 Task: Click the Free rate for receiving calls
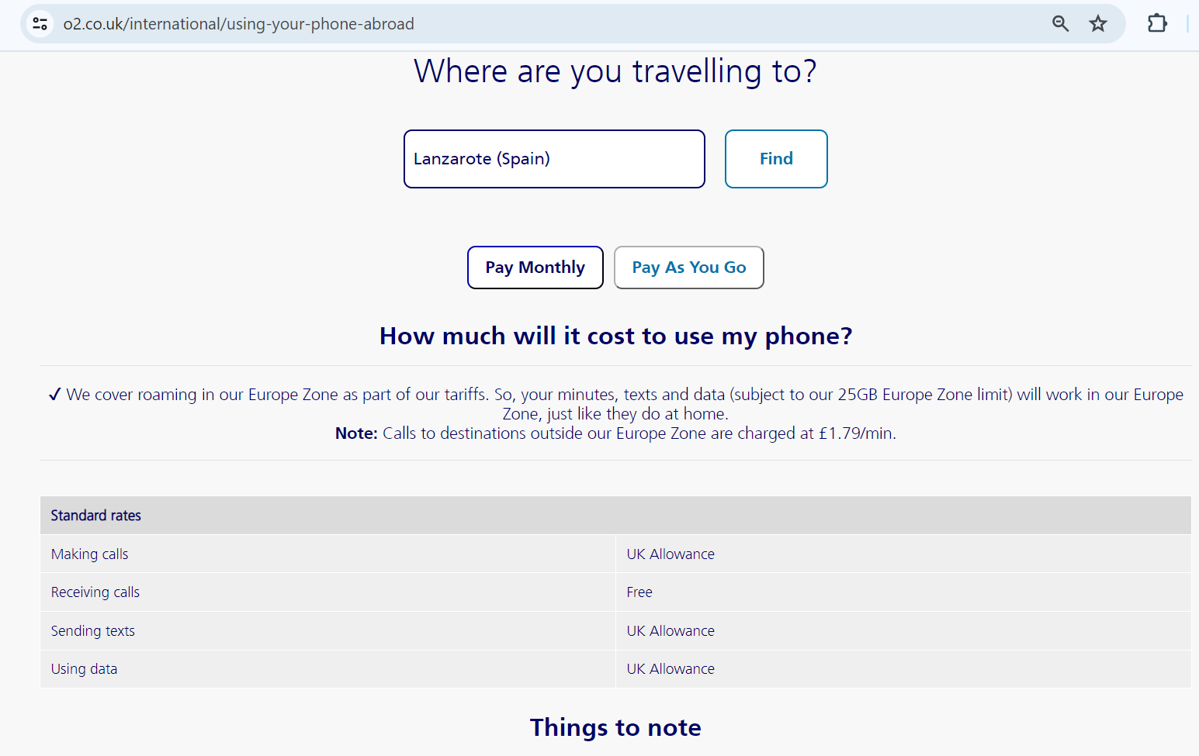pos(639,592)
